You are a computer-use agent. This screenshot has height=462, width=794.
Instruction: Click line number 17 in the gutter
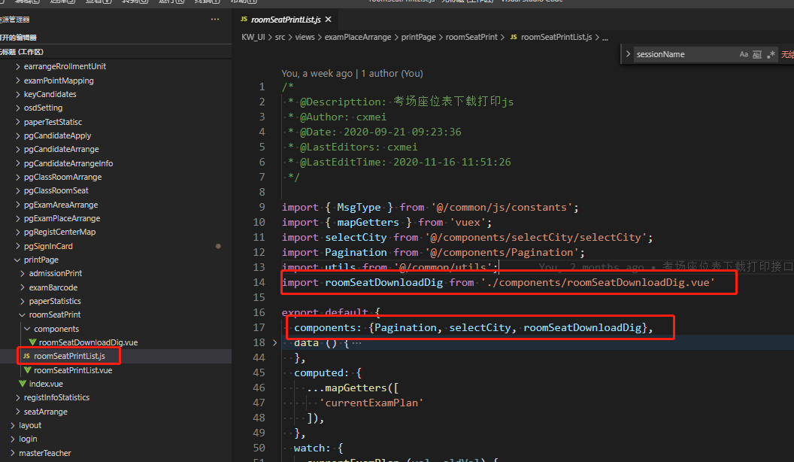pyautogui.click(x=259, y=328)
